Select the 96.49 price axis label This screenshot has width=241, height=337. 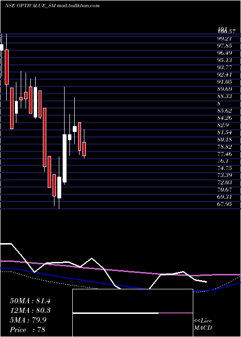225,53
